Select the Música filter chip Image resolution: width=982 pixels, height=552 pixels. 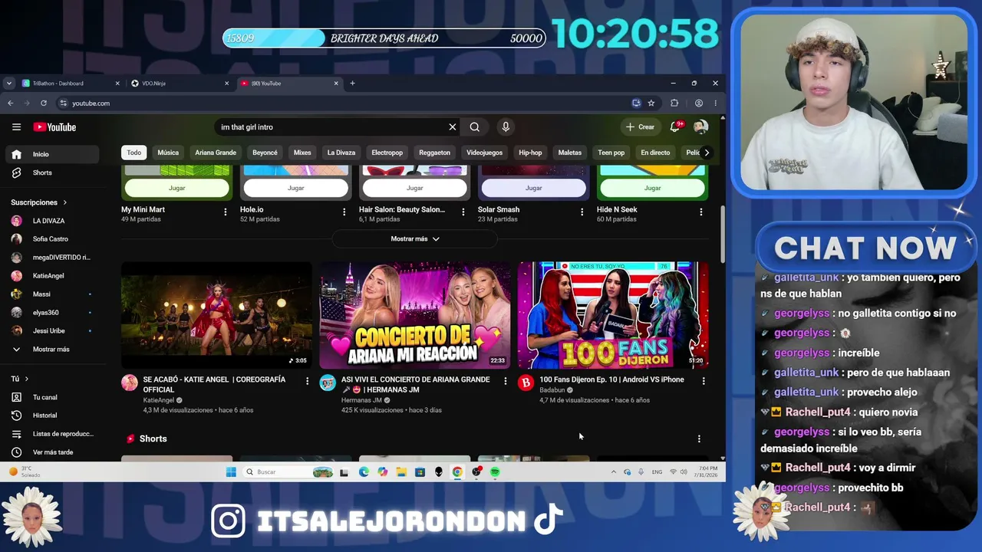tap(168, 153)
